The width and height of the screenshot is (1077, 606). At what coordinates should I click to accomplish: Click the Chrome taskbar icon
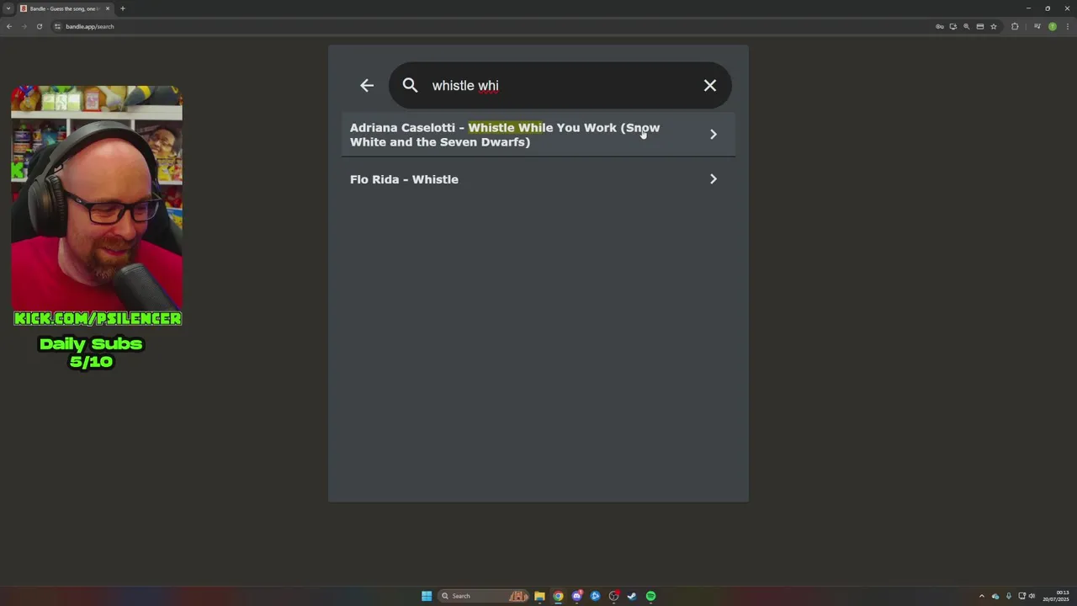pos(558,596)
